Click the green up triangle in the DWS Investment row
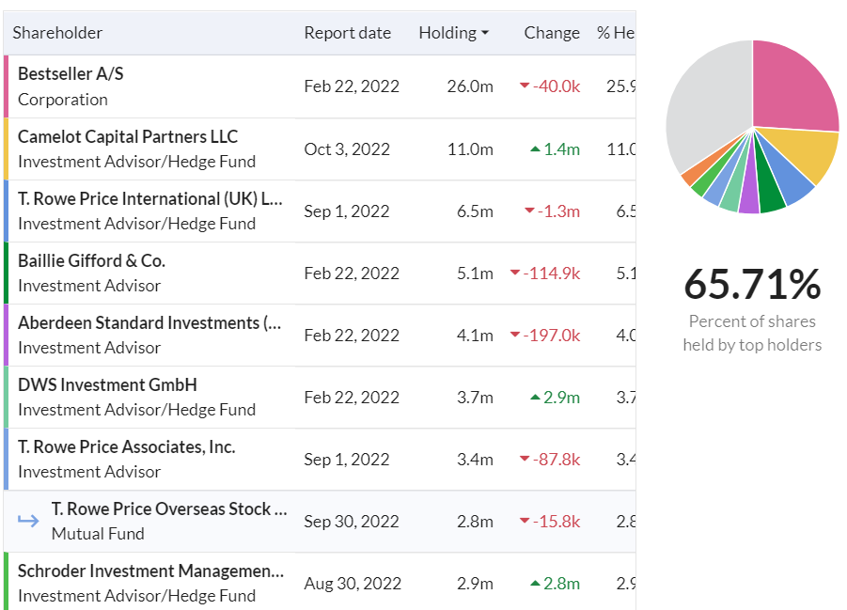Image resolution: width=847 pixels, height=610 pixels. tap(535, 398)
